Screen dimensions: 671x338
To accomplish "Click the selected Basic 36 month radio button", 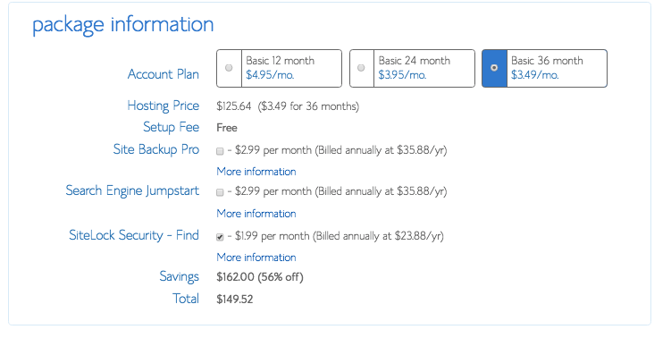I will point(494,68).
